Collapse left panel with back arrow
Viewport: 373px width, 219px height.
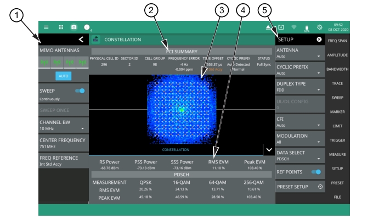coord(81,40)
